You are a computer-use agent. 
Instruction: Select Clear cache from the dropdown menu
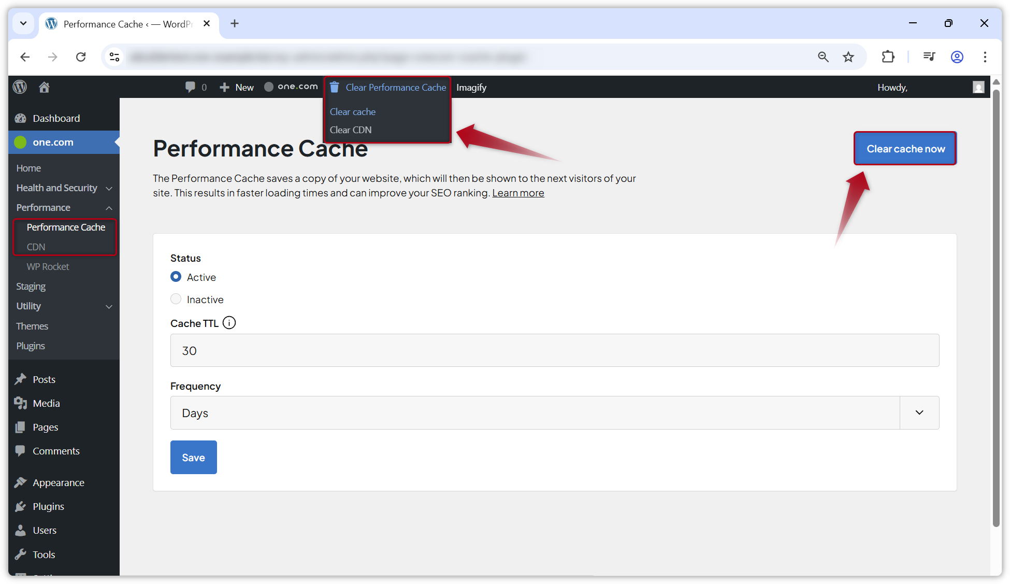pyautogui.click(x=353, y=111)
